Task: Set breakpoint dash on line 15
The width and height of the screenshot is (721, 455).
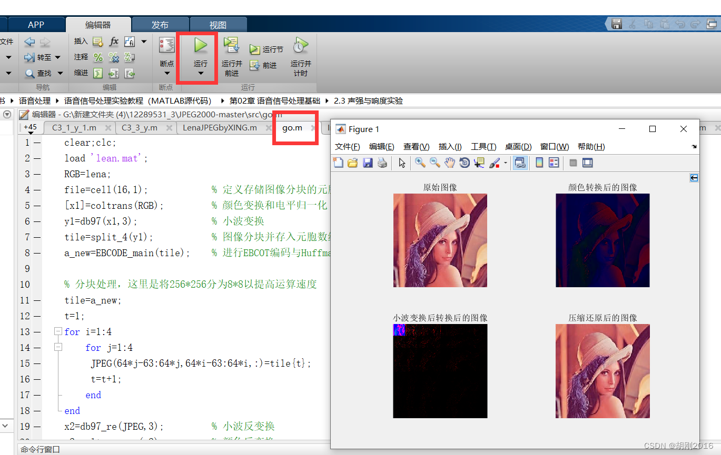Action: click(37, 363)
